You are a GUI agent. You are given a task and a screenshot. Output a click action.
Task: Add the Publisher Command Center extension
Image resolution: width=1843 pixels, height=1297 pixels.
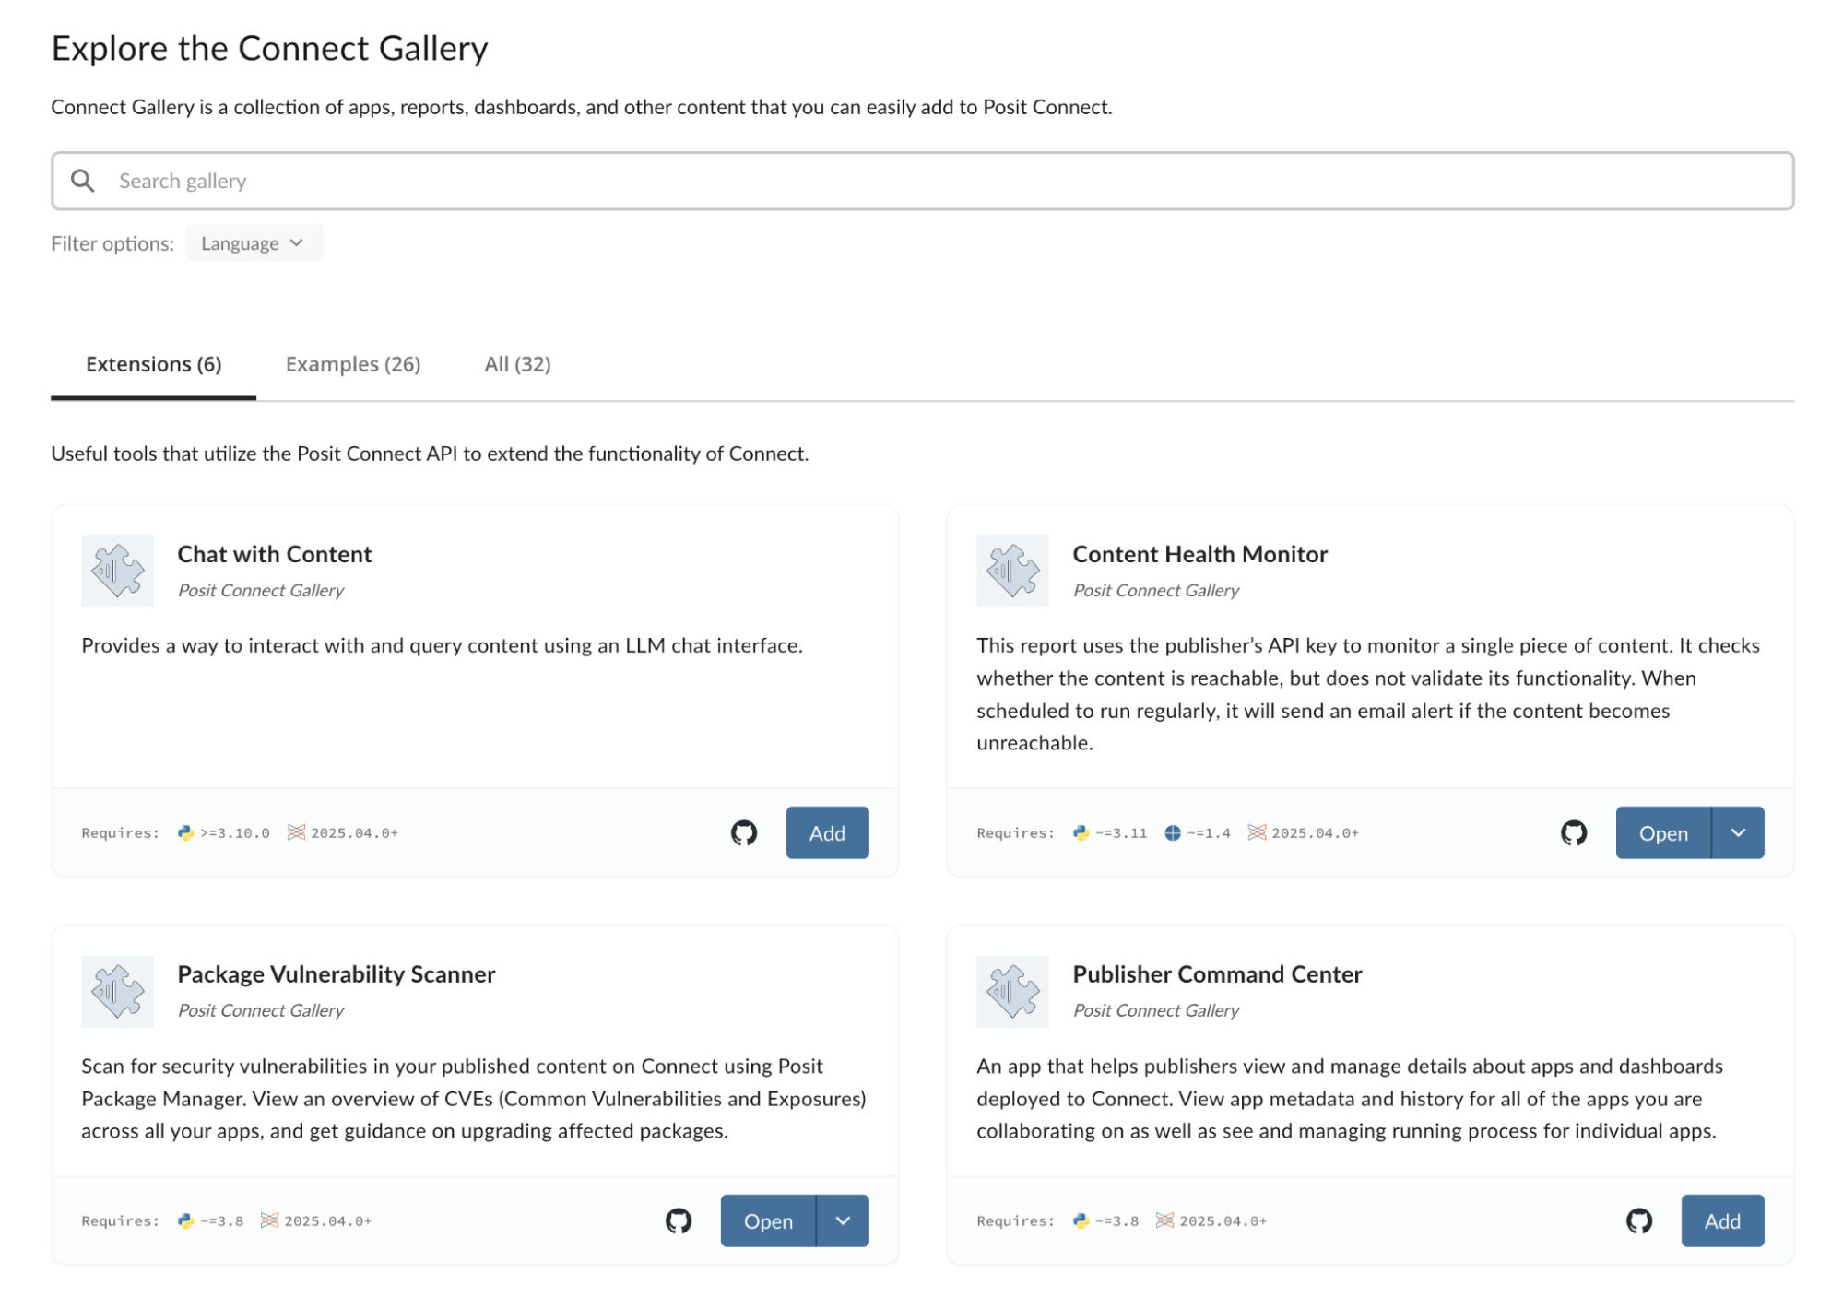[x=1721, y=1220]
